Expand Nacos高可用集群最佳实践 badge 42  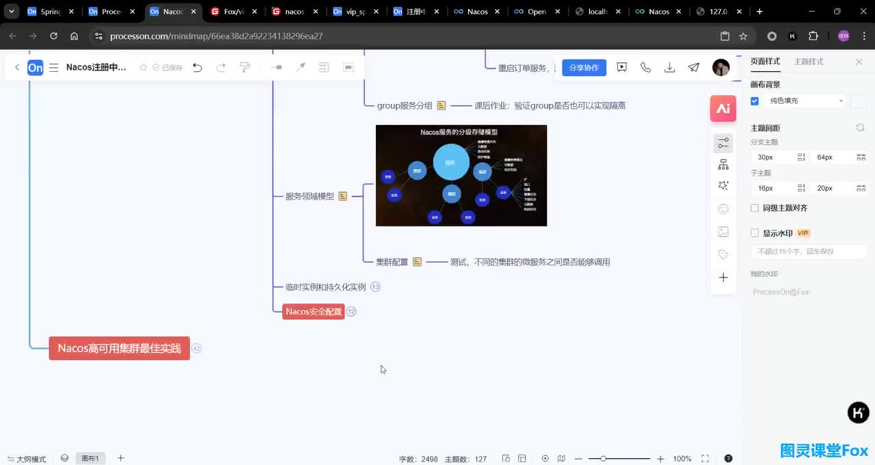196,349
